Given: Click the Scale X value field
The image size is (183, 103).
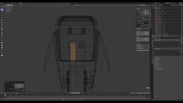Looking at the screenshot, I should click(19, 84).
